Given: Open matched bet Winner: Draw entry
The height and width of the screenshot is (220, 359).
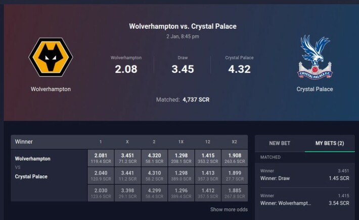Looking at the screenshot, I should (x=305, y=175).
